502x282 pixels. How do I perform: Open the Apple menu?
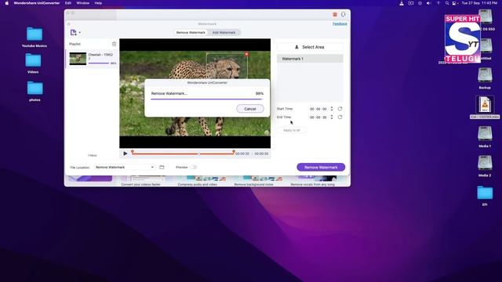[x=7, y=3]
